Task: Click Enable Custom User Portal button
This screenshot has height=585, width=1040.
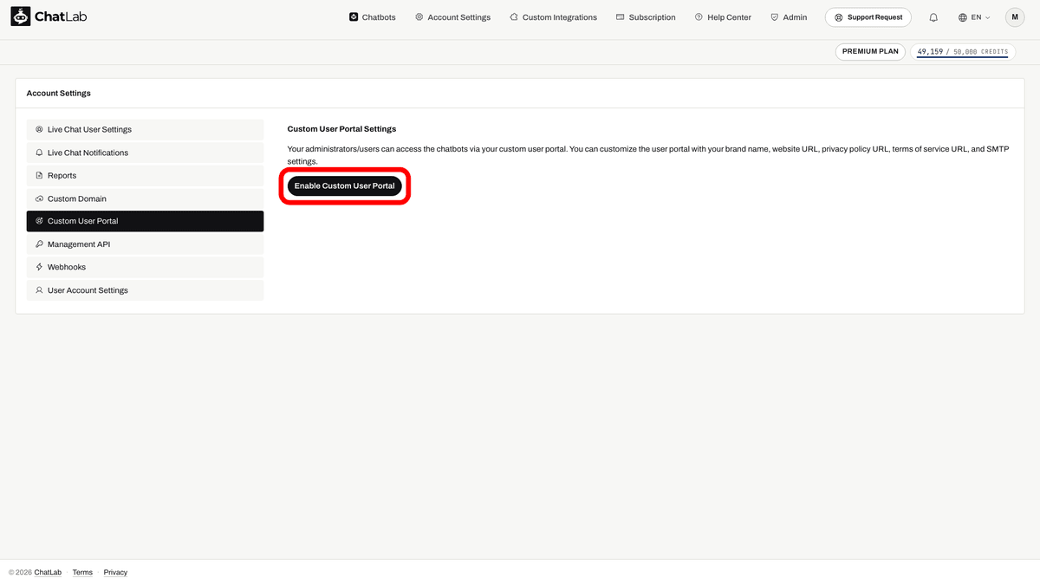Action: click(345, 186)
